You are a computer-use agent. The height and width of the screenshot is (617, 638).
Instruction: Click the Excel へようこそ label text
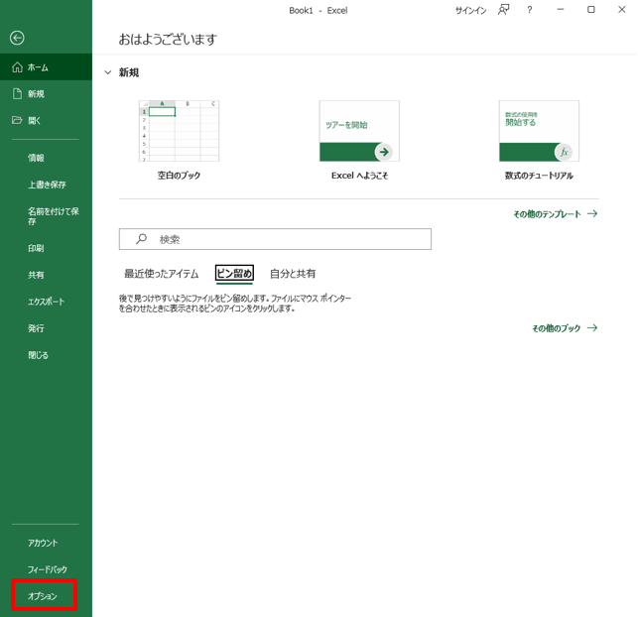click(x=359, y=176)
